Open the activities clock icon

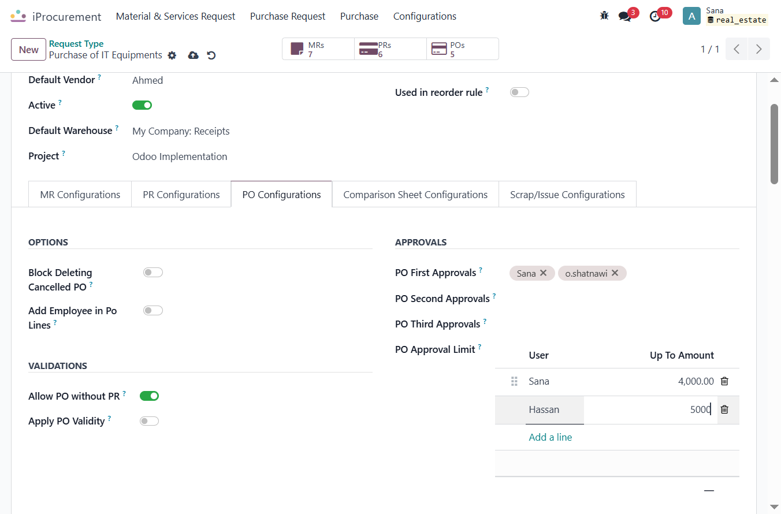click(x=655, y=16)
